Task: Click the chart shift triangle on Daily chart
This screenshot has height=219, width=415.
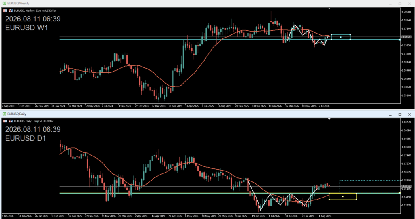Action: [x=329, y=119]
